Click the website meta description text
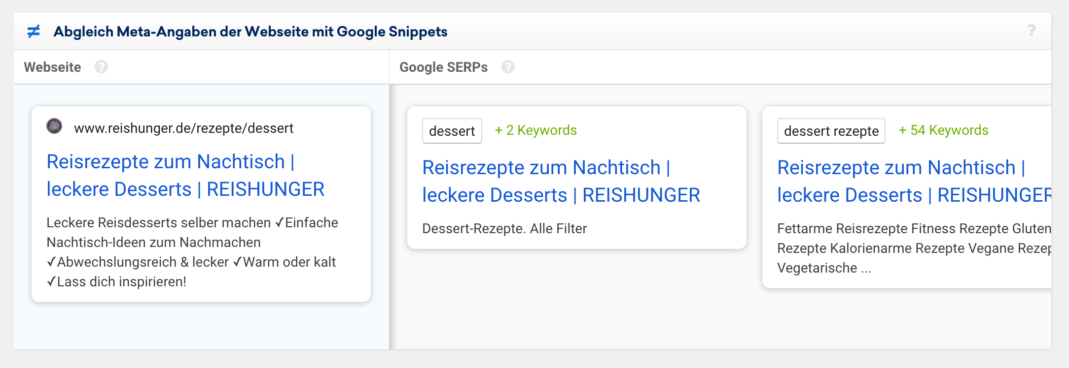Viewport: 1069px width, 368px height. pyautogui.click(x=192, y=252)
